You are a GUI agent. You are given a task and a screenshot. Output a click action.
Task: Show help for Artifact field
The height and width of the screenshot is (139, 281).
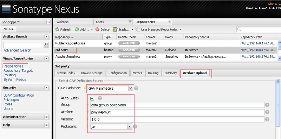coord(267,112)
